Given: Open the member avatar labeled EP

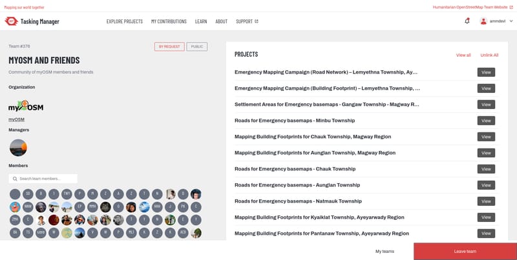Looking at the screenshot, I should 79,207.
